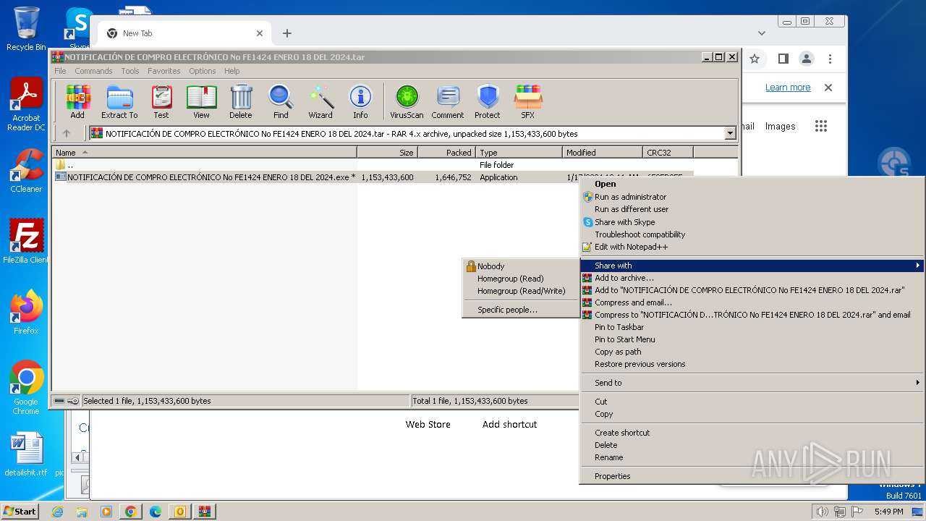The width and height of the screenshot is (926, 521).
Task: Open Chrome tab search chevron
Action: tap(762, 33)
